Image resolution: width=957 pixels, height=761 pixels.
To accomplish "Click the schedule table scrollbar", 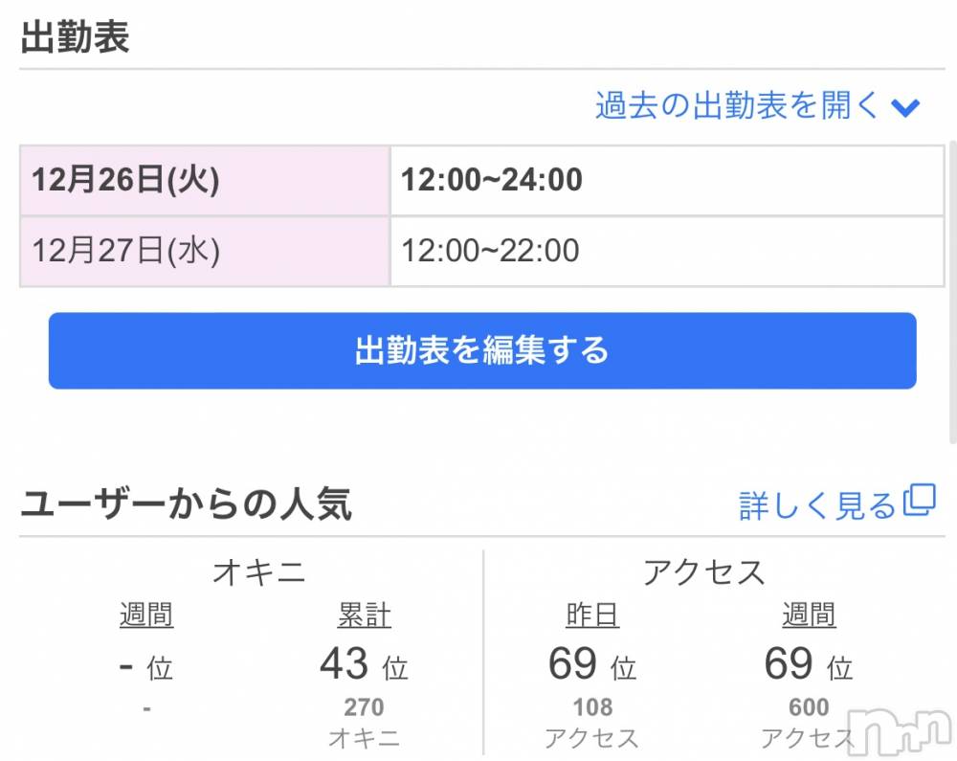I will [953, 292].
